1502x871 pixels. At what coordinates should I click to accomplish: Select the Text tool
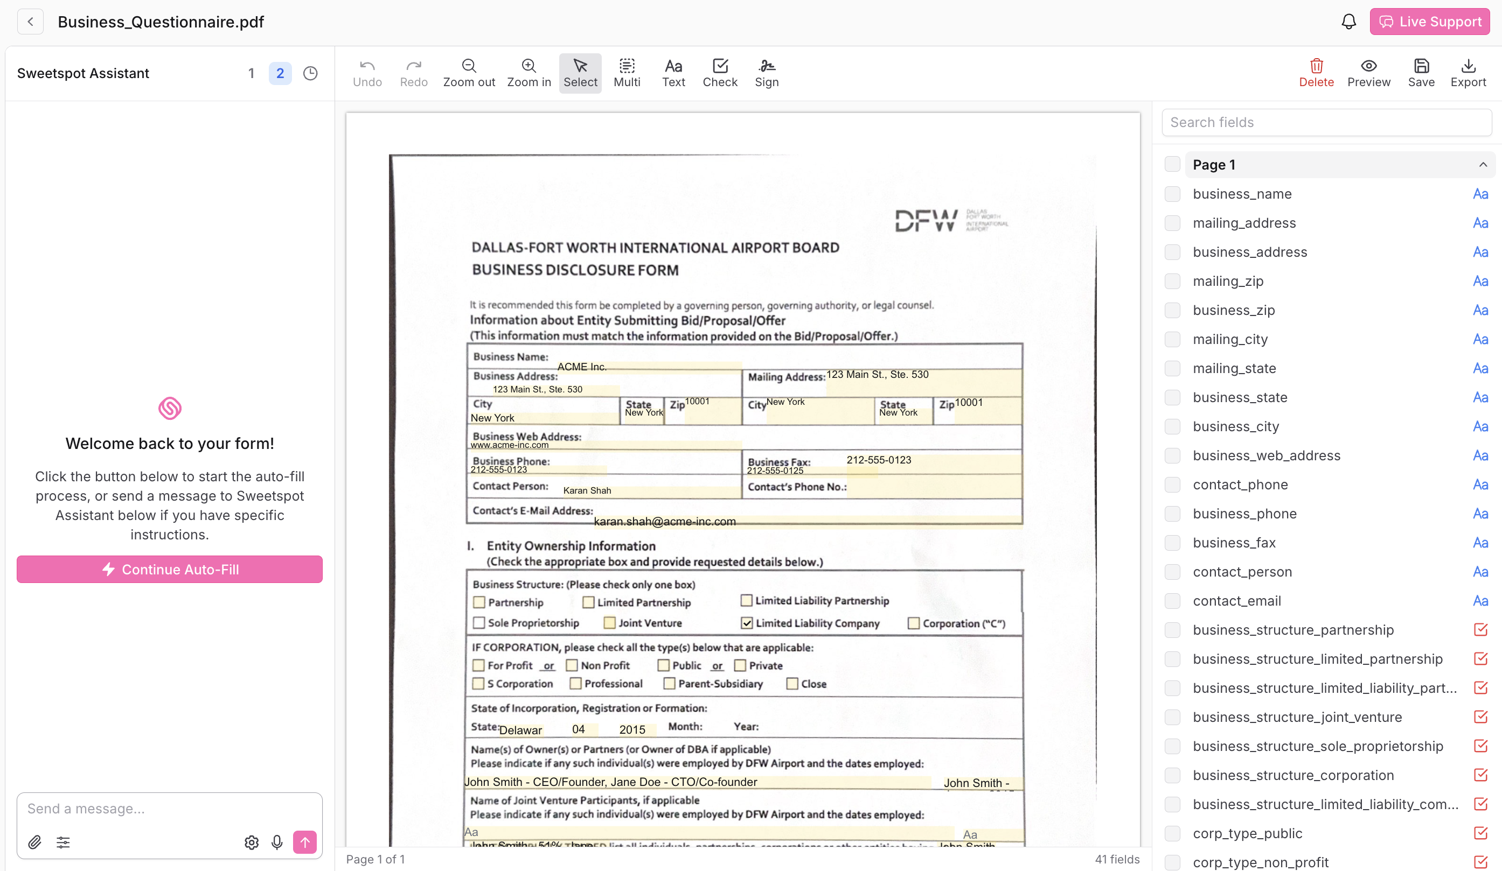673,73
